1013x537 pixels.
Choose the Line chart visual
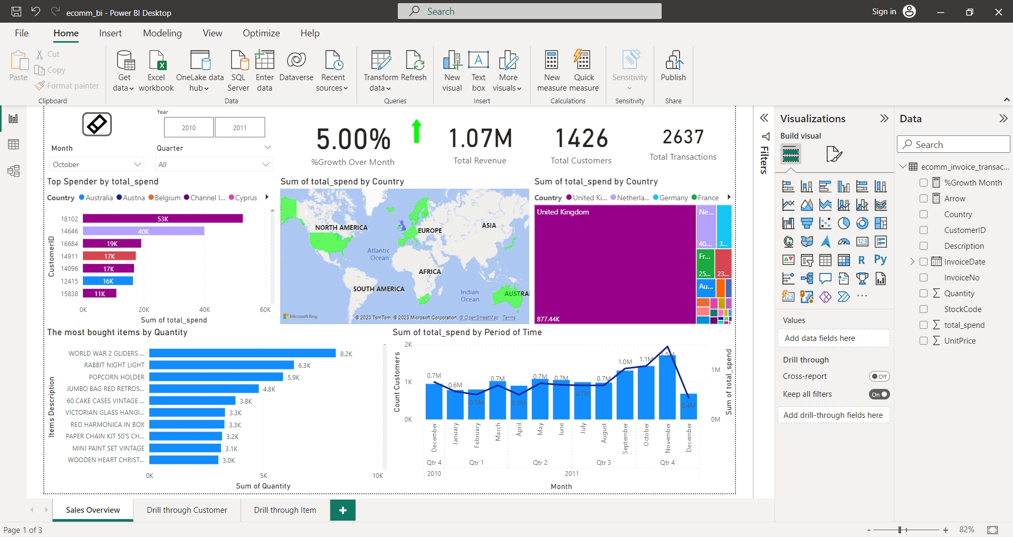[788, 205]
